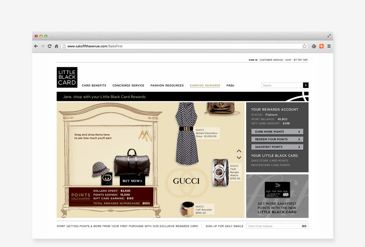Viewport: 365px width, 247px height.
Task: Toggle fullscreen with expand arrows icon
Action: pos(329,36)
